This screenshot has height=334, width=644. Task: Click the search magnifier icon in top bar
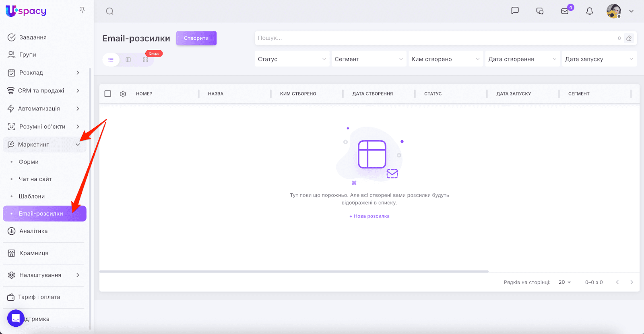109,11
